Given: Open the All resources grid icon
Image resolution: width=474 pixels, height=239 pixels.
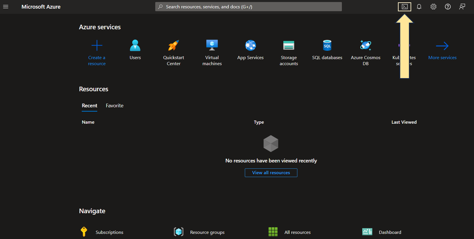Looking at the screenshot, I should coord(273,232).
